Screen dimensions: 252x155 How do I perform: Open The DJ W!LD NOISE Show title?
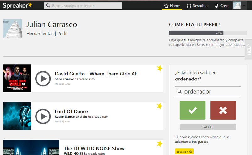tap(94, 148)
